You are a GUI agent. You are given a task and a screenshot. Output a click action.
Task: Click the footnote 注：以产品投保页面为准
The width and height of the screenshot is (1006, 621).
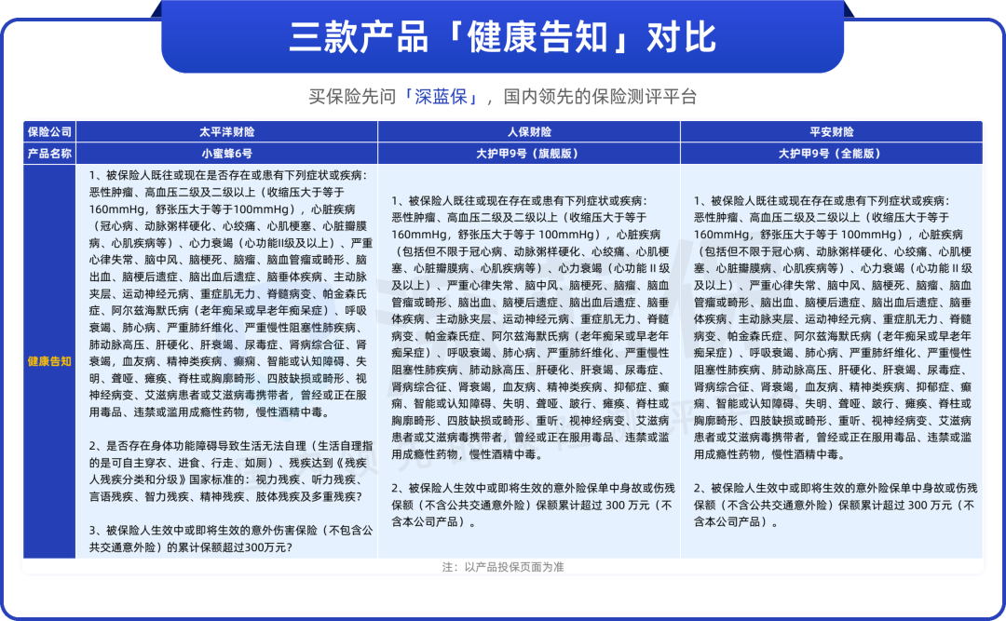[x=502, y=567]
